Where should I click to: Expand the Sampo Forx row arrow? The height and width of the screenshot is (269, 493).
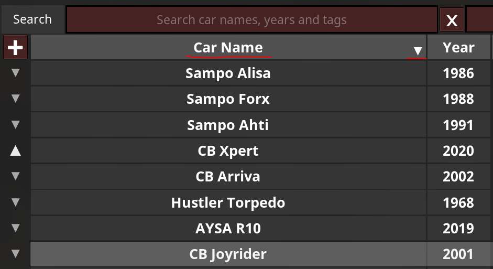15,99
